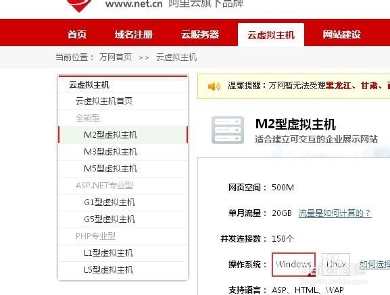Select L5型虚拟主机 in the sidebar
Viewport: 390px width, 295px height.
[123, 270]
